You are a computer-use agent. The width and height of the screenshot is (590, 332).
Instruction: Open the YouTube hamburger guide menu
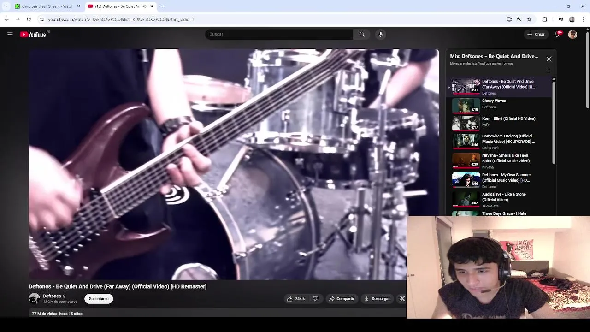click(x=10, y=34)
